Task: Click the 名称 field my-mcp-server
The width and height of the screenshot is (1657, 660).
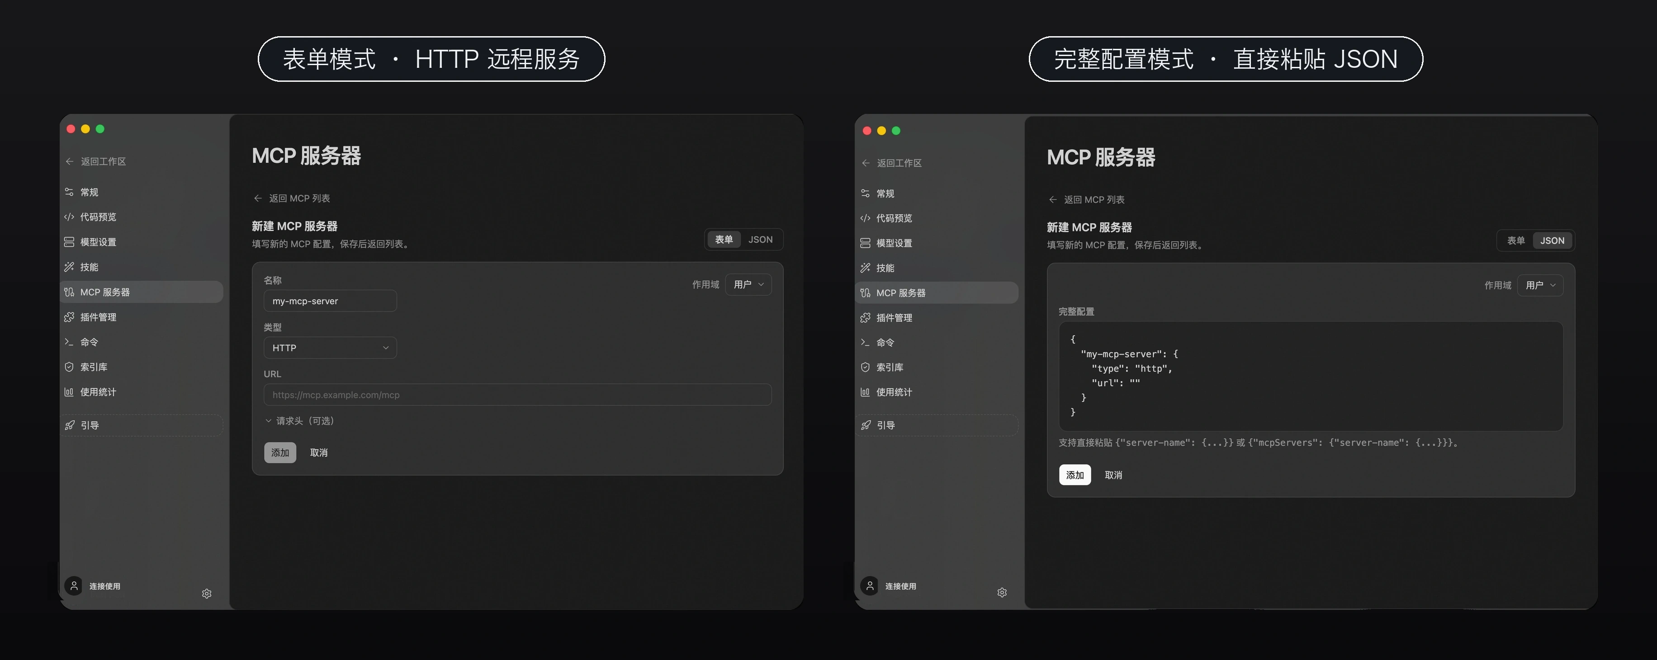Action: point(330,301)
